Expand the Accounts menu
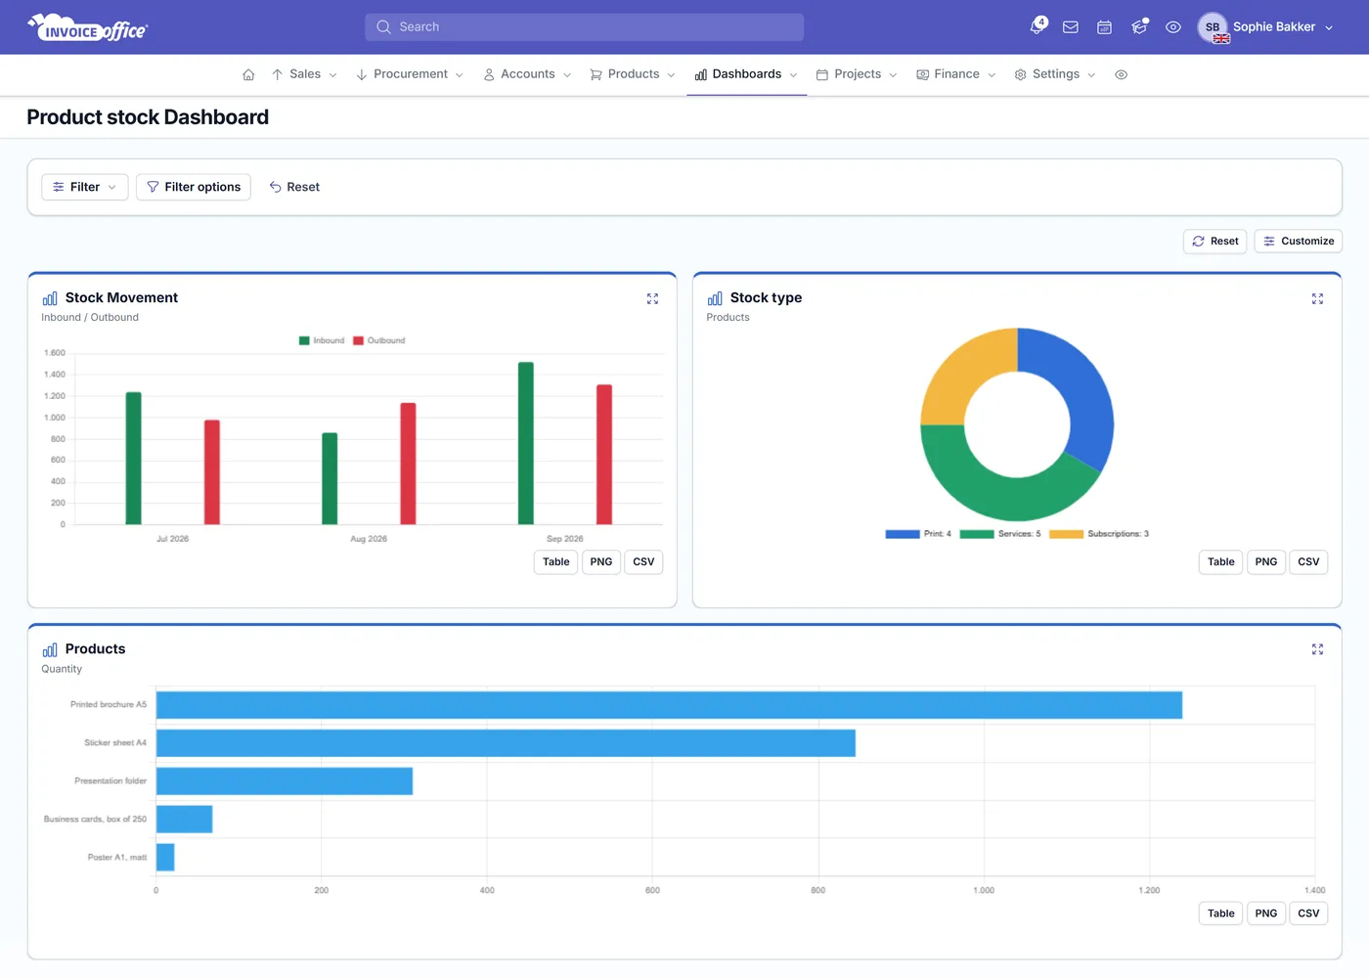This screenshot has width=1369, height=979. (x=527, y=74)
